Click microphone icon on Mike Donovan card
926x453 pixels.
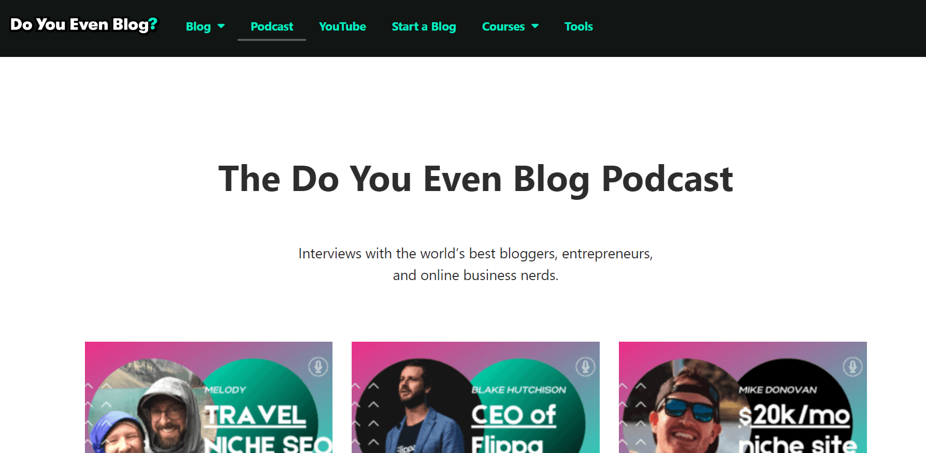click(852, 367)
